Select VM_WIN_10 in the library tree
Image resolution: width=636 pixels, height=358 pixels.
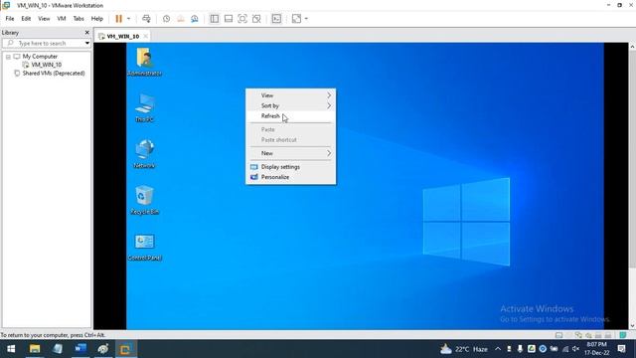pos(47,65)
